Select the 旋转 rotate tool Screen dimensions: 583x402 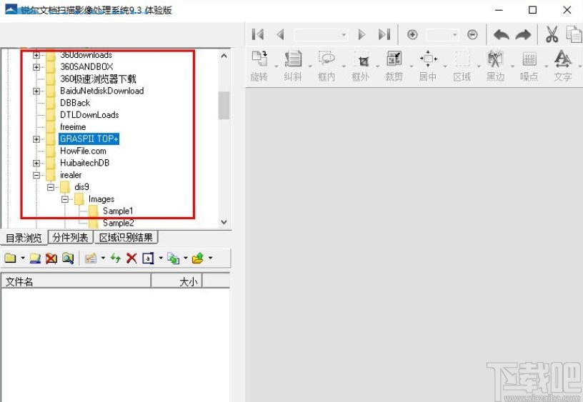pyautogui.click(x=259, y=66)
